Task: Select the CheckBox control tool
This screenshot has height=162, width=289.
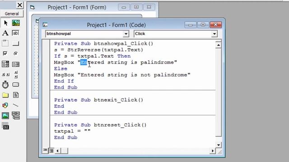Action: [5, 54]
